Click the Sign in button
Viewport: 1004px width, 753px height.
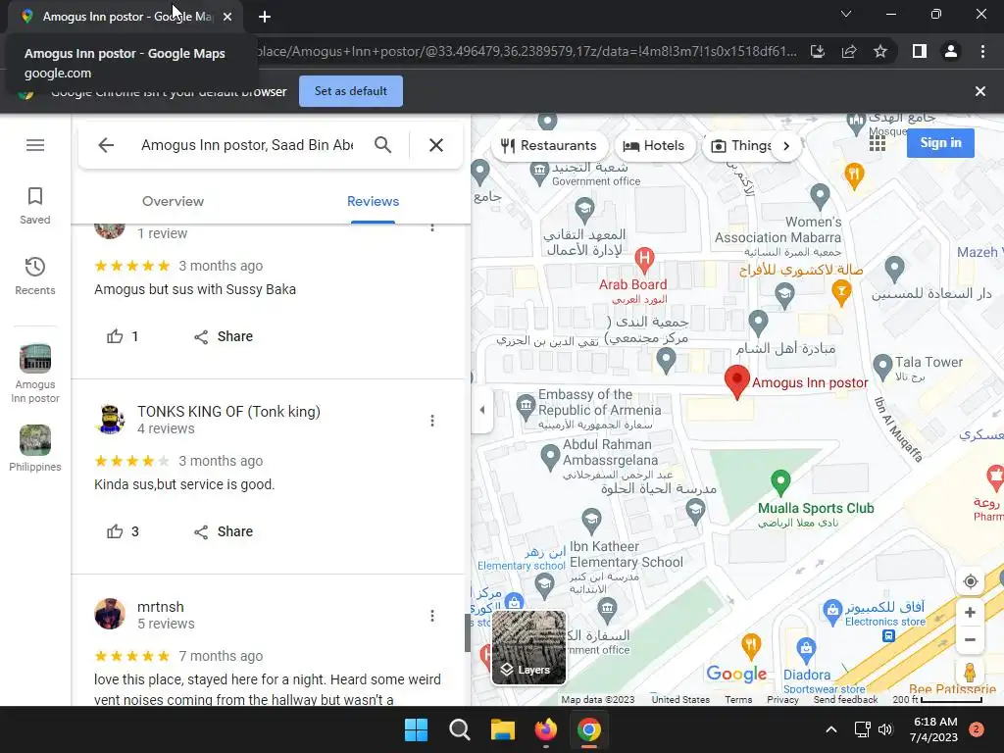[940, 143]
